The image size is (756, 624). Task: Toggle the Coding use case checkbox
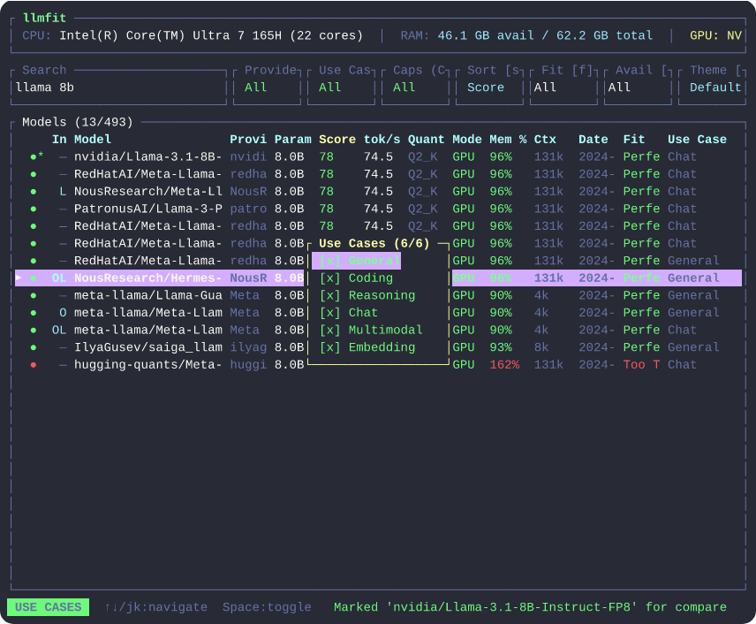pos(329,278)
